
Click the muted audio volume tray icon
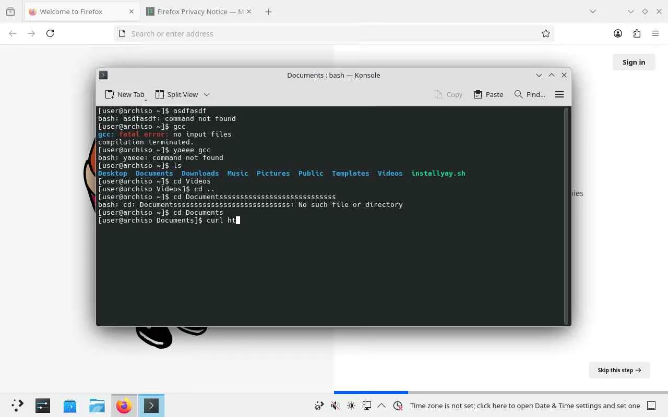point(336,406)
